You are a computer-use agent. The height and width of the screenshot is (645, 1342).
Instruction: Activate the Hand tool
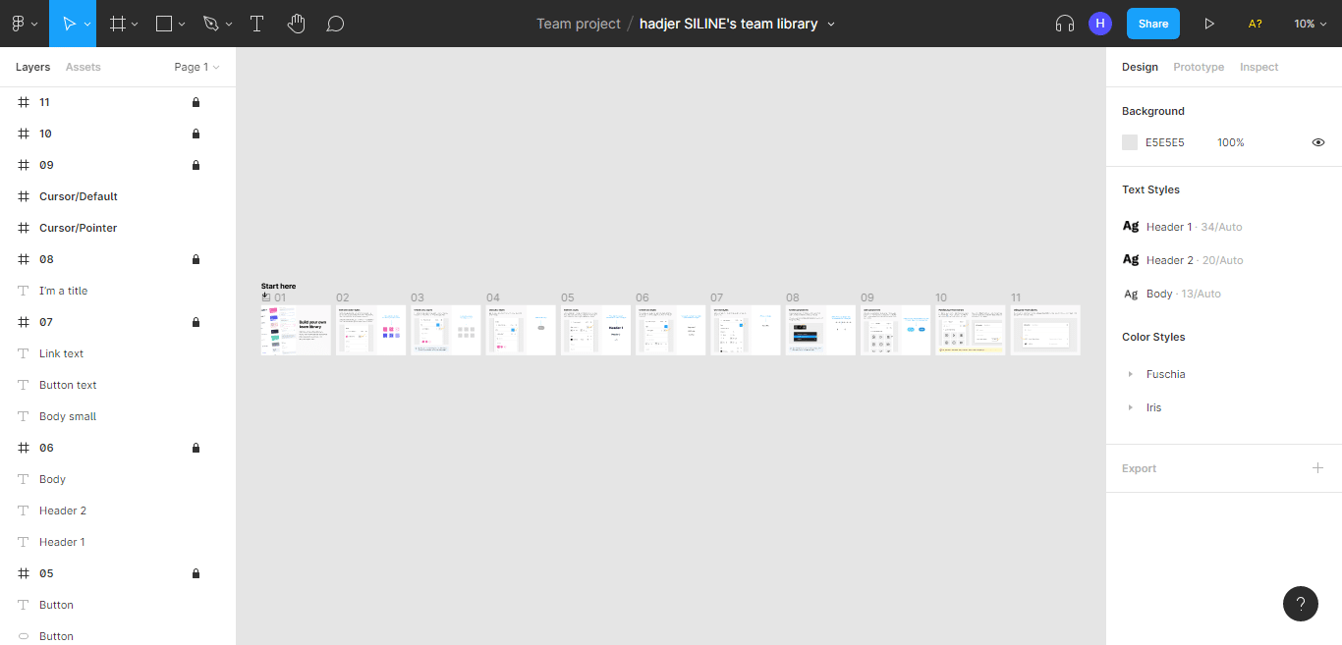[x=296, y=23]
